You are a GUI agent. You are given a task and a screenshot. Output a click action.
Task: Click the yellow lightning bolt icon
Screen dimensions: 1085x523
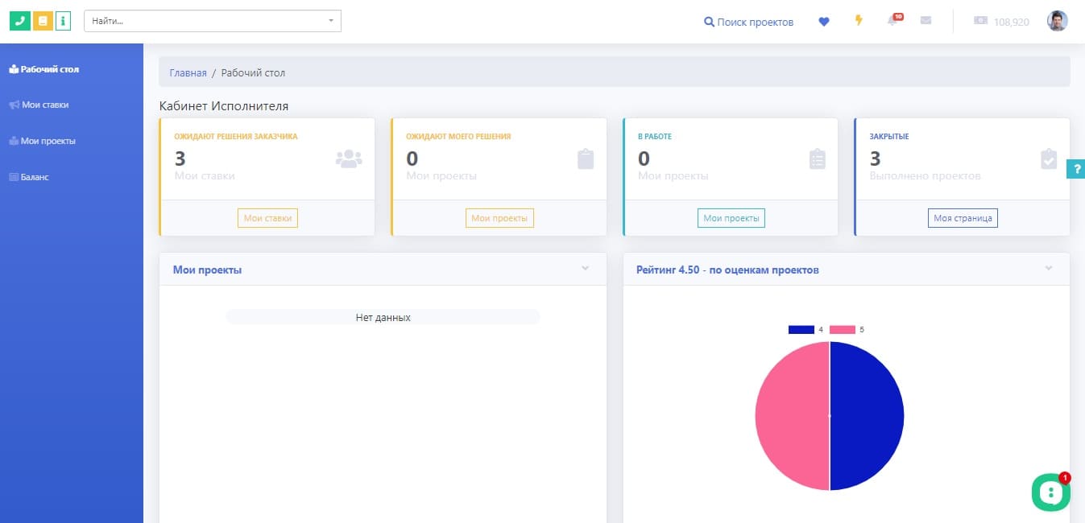coord(859,21)
